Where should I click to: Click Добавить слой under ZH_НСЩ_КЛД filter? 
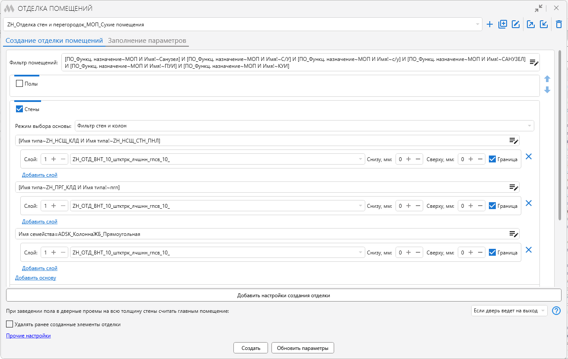(40, 175)
